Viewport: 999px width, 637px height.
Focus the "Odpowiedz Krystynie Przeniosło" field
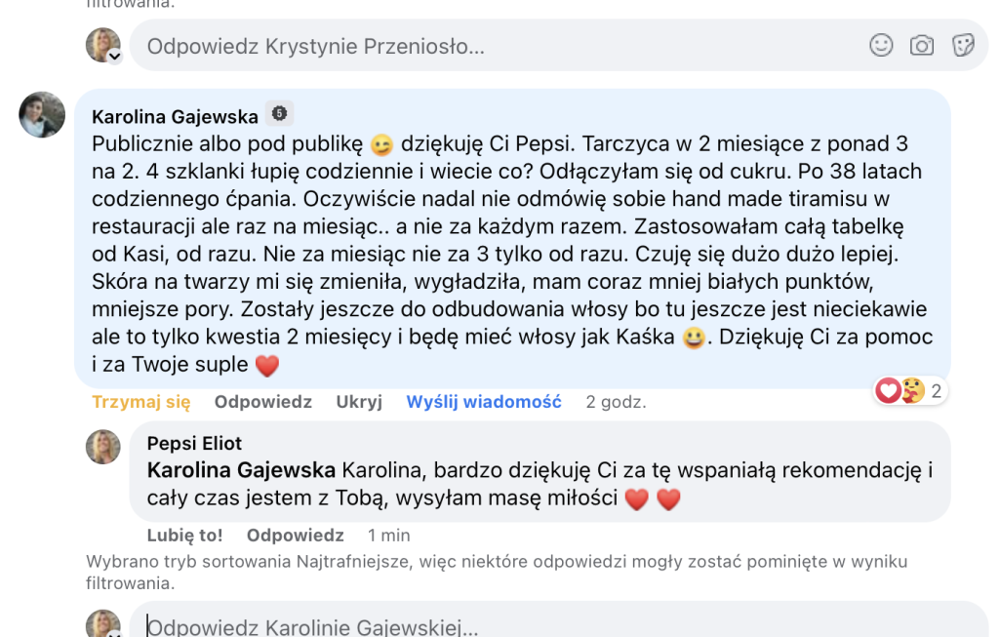[488, 46]
